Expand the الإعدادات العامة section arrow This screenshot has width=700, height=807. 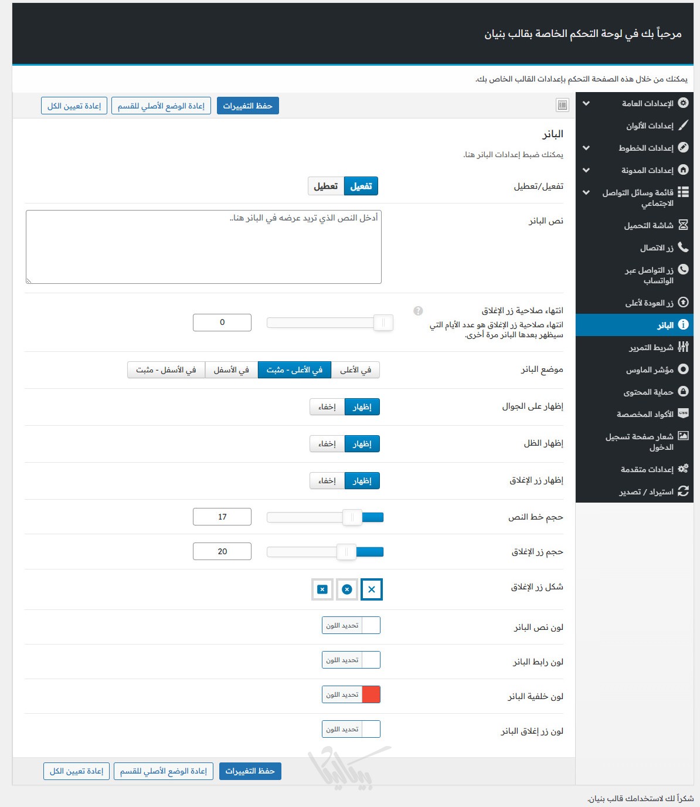(586, 103)
